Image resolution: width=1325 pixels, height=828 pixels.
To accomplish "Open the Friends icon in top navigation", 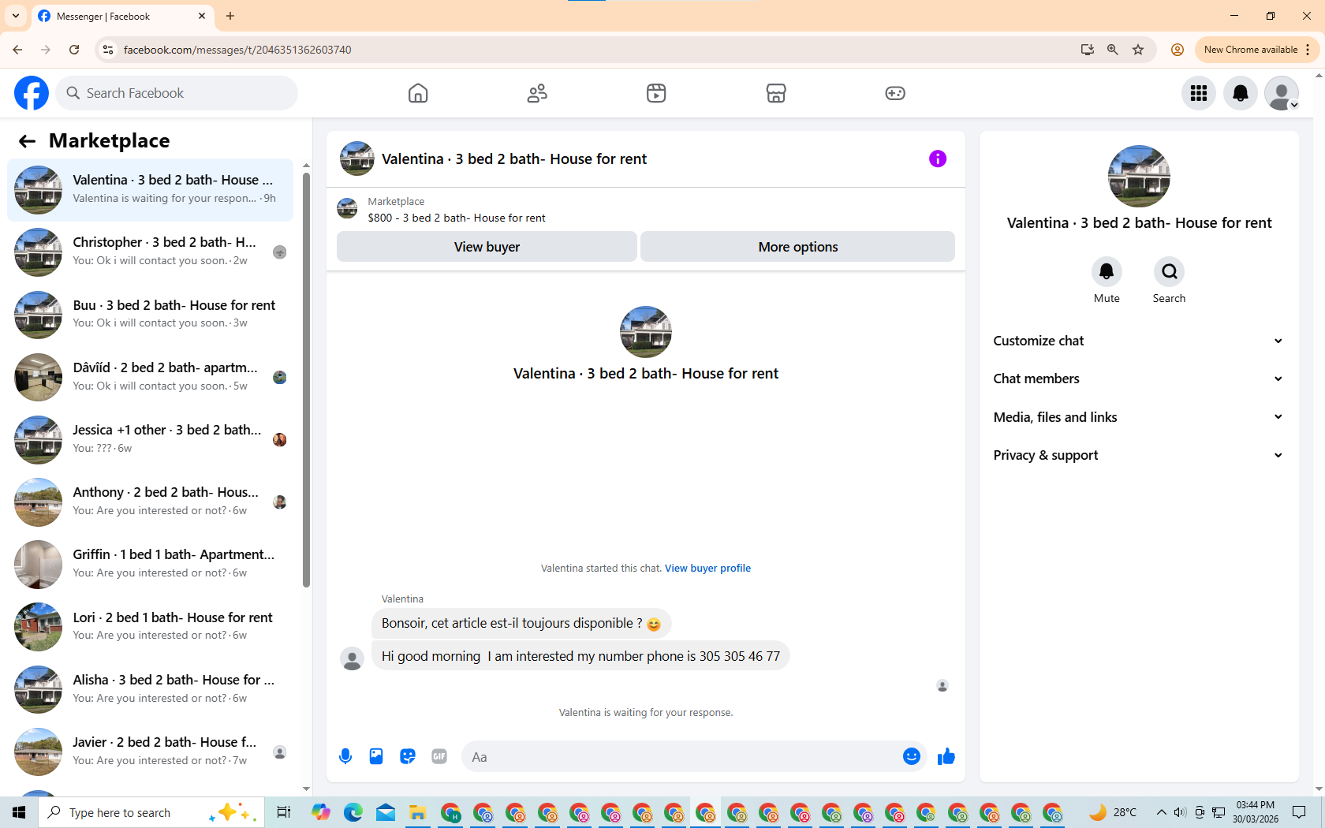I will (537, 93).
